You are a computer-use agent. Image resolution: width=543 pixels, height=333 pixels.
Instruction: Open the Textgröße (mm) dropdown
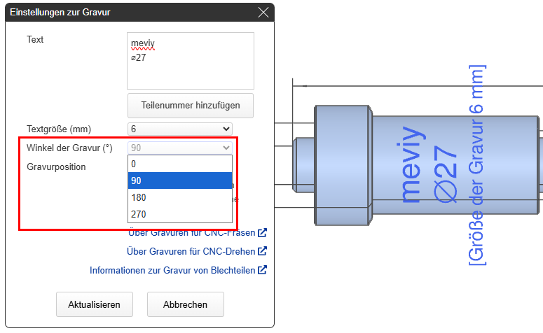[x=180, y=129]
